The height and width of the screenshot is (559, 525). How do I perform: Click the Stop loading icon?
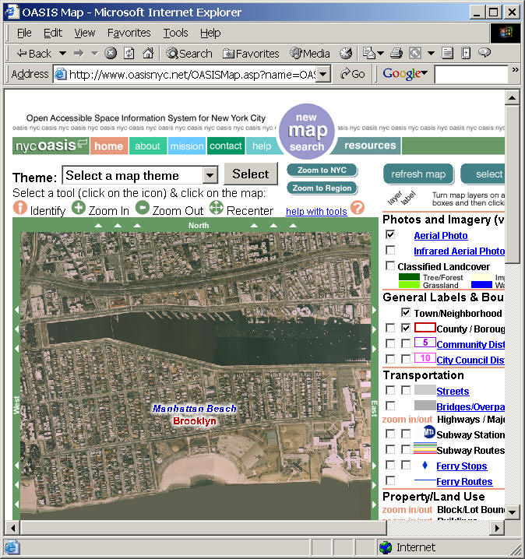[x=111, y=54]
